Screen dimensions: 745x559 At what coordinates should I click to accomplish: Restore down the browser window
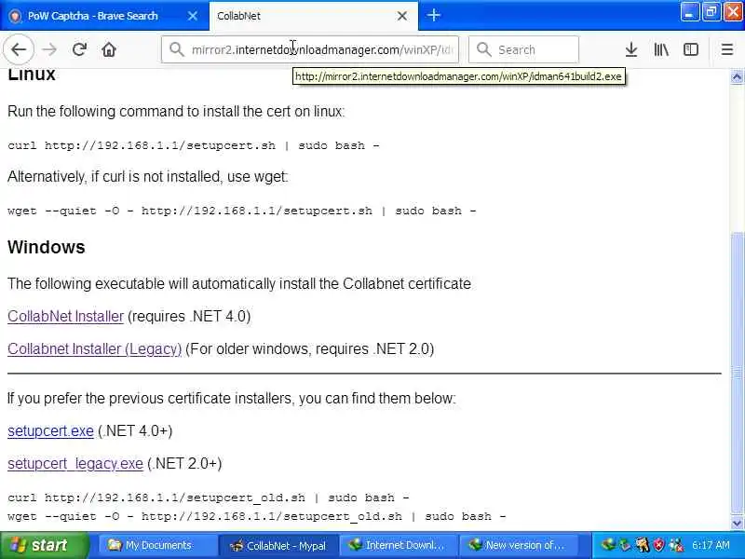[711, 11]
